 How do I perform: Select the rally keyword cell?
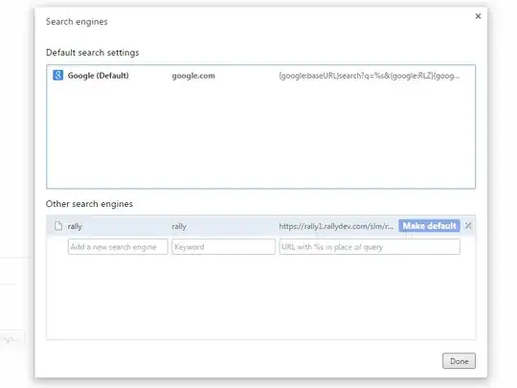pos(179,226)
